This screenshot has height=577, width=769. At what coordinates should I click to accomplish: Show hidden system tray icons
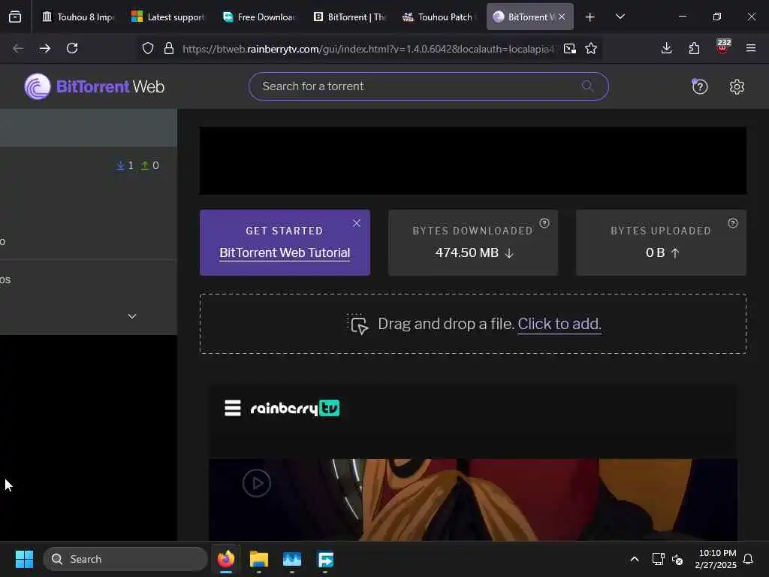point(634,559)
